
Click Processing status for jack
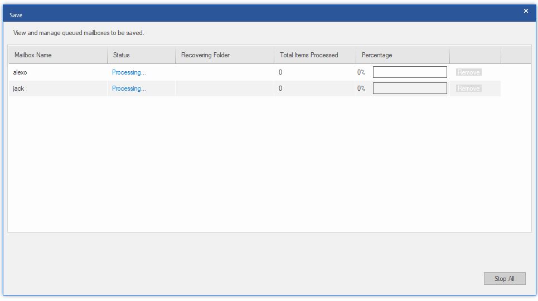(129, 88)
